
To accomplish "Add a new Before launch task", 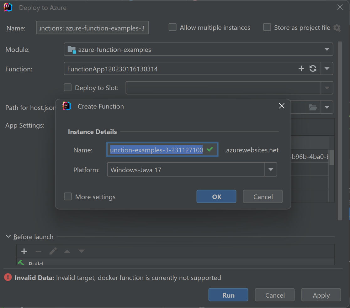I will (x=24, y=251).
